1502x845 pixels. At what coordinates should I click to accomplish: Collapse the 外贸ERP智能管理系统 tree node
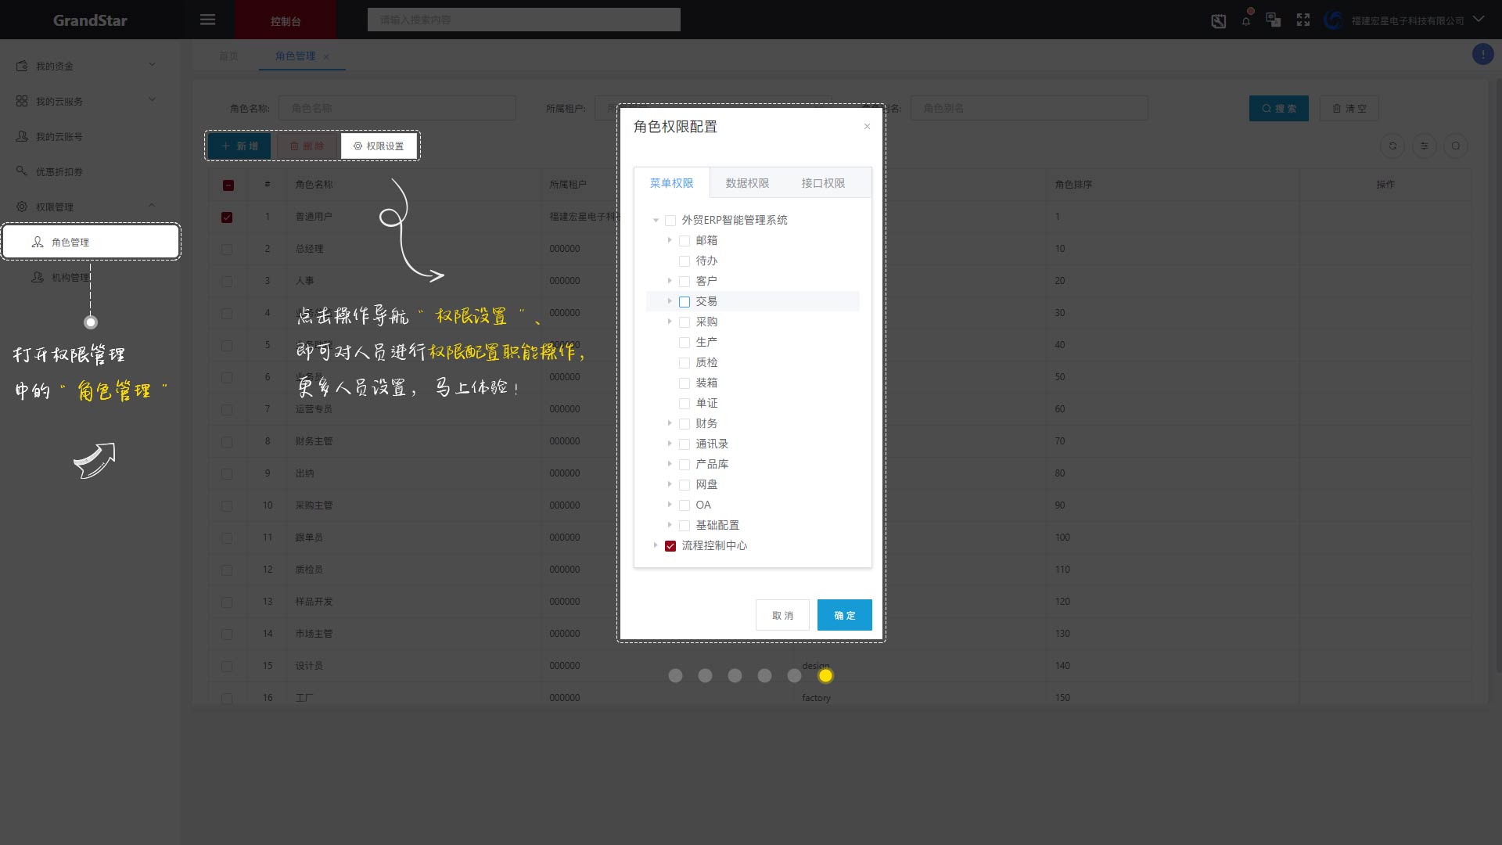[656, 221]
